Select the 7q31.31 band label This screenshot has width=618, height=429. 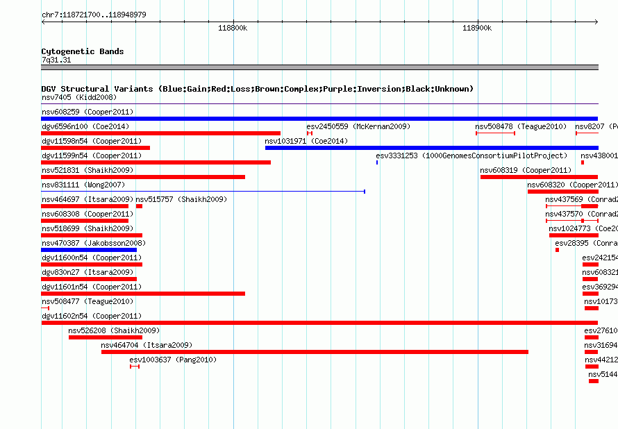click(56, 60)
